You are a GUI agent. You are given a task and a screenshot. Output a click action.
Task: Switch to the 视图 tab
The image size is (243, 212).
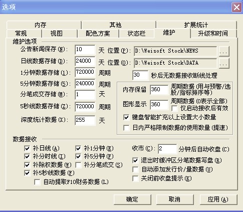coord(60,34)
